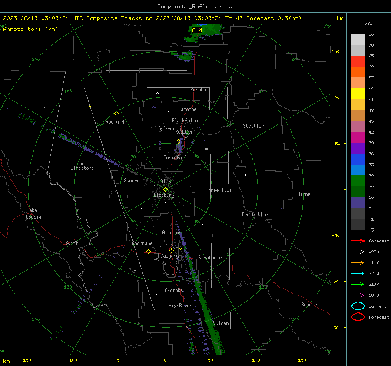Click the asterisk marker above Limestone
Screen dimensions: 391x366
point(82,164)
